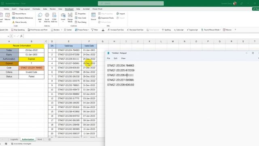Image resolution: width=259 pixels, height=146 pixels.
Task: Click Import XML data
Action: [121, 13]
